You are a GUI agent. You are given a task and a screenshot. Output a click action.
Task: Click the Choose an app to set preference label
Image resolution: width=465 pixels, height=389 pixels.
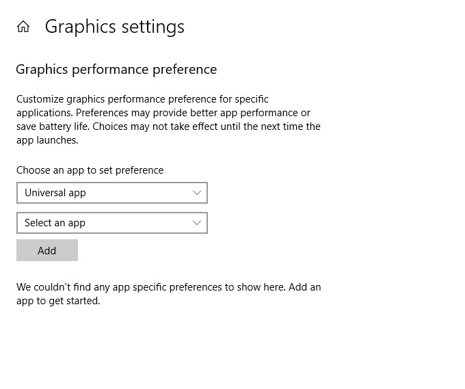(x=90, y=170)
